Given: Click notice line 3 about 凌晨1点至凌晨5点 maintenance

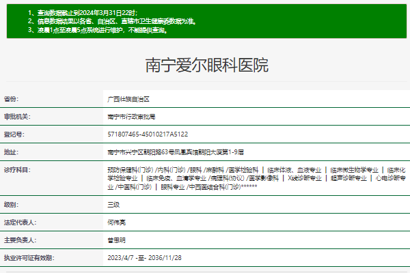Looking at the screenshot, I should coord(98,30).
